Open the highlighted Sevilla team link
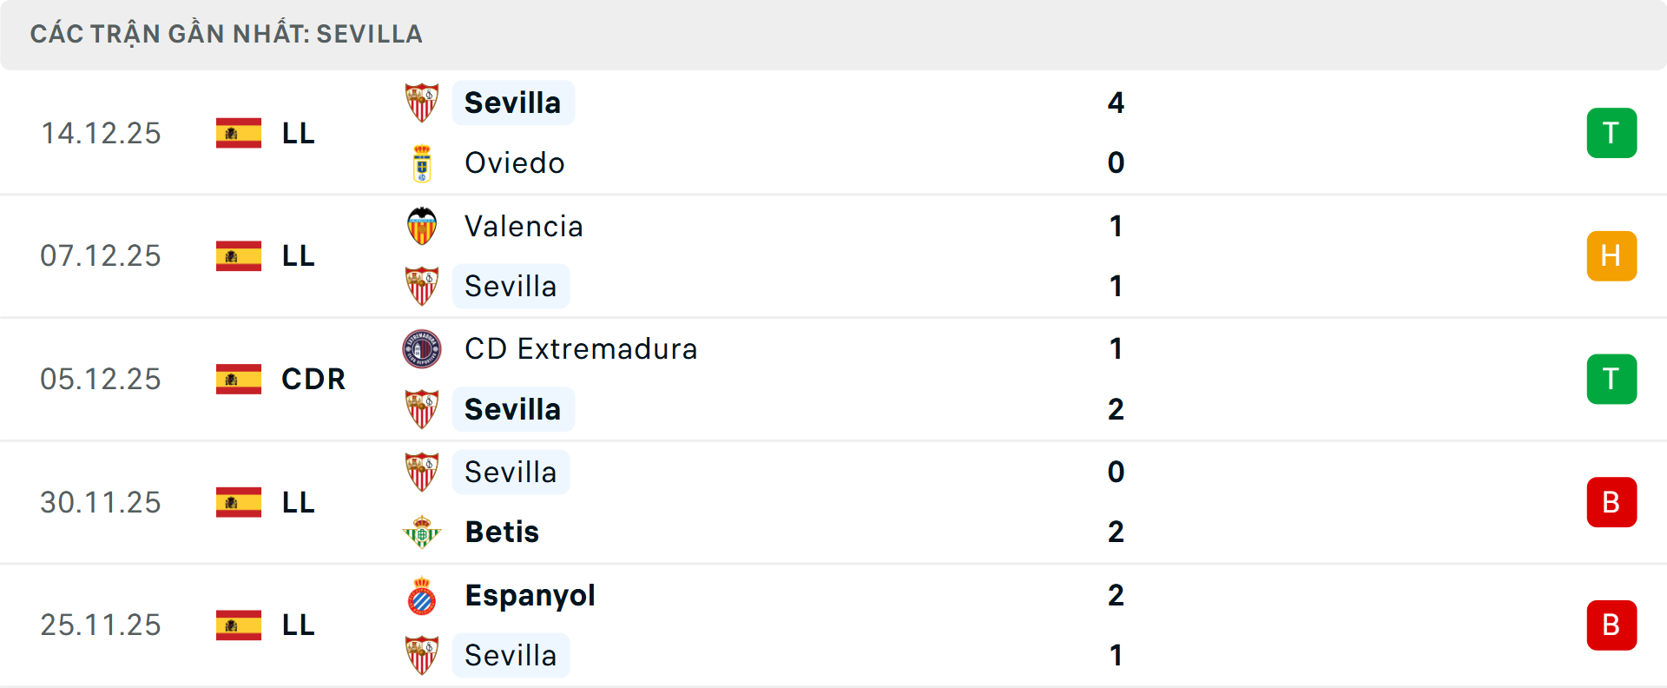 [513, 102]
